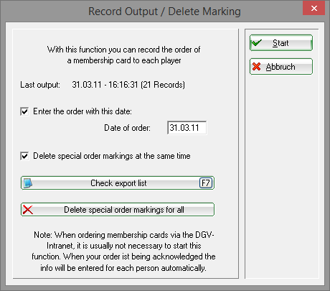Click the 'Record Output / Delete Marking' title bar
Image resolution: width=330 pixels, height=291 pixels.
click(164, 11)
